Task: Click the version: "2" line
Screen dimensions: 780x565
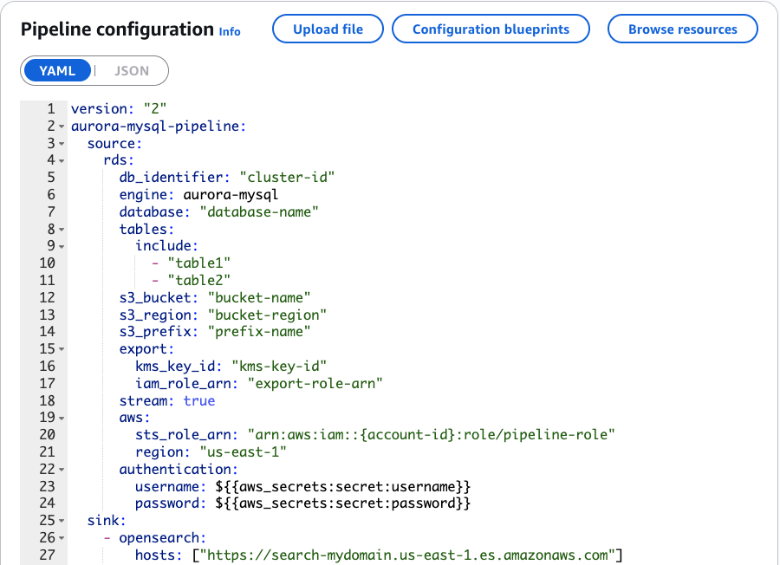Action: (119, 108)
